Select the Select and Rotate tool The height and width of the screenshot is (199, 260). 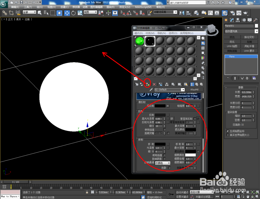(x=73, y=13)
